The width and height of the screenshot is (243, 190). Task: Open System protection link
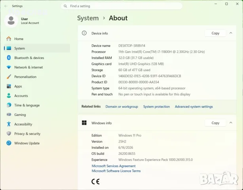pos(156,106)
